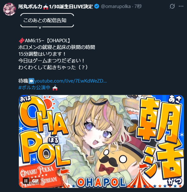Click the 1/30誕生日LIVE決定 name text
The height and width of the screenshot is (192, 187).
pyautogui.click(x=71, y=6)
